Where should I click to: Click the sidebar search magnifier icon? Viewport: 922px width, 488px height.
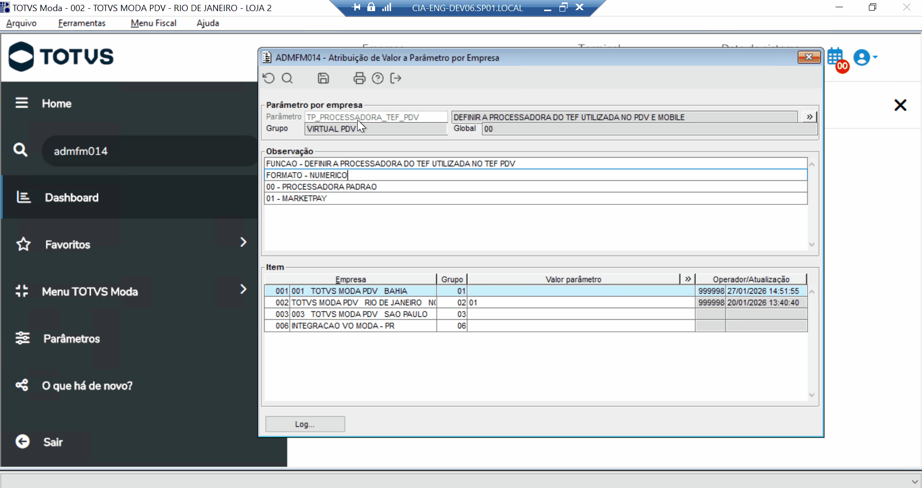point(20,150)
